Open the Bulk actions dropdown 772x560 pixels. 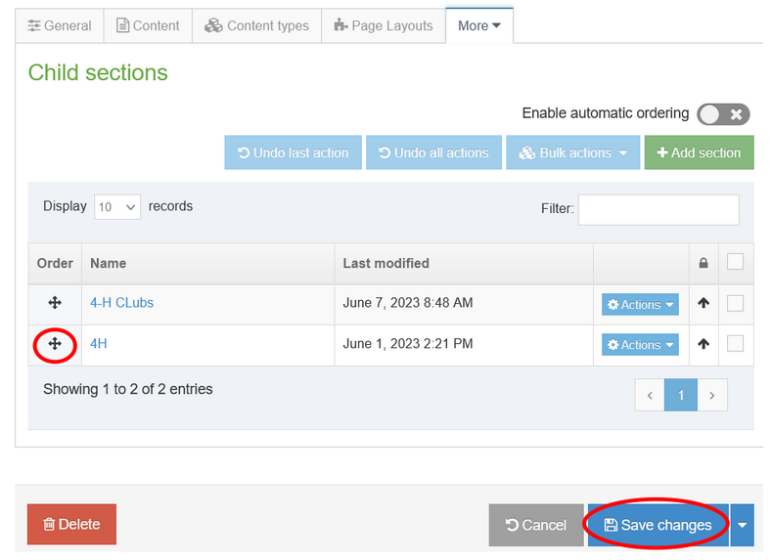pos(573,152)
